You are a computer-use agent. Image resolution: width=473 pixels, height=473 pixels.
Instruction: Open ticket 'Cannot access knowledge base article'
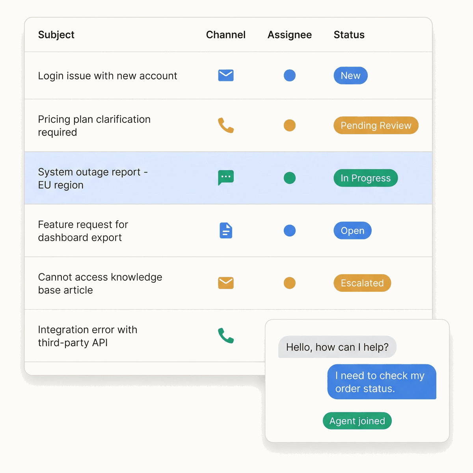[x=100, y=283]
